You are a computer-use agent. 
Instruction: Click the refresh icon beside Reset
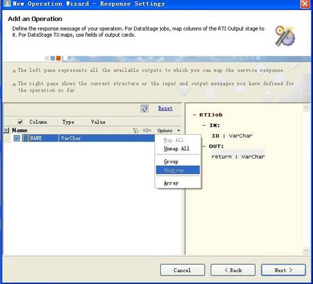144,109
